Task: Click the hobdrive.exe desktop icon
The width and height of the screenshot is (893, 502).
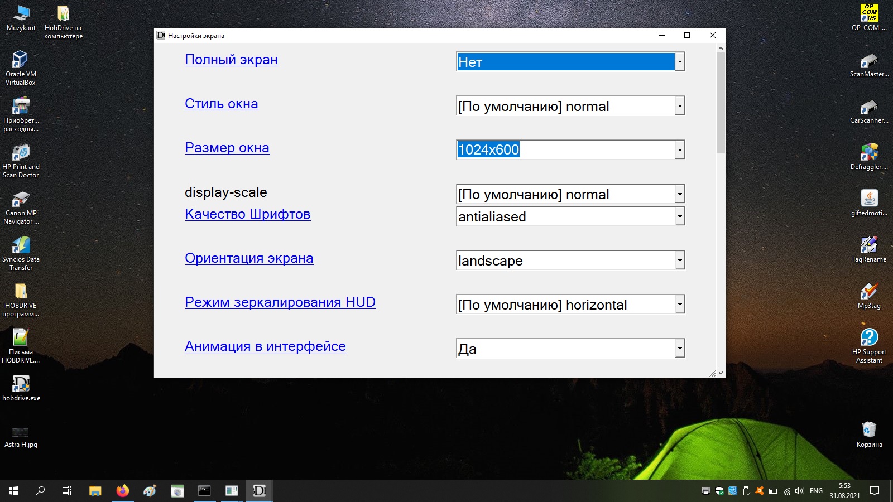Action: tap(21, 384)
